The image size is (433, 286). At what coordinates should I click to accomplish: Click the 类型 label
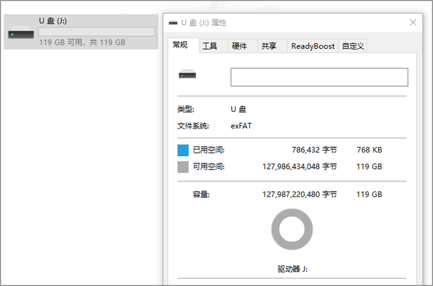tap(186, 109)
